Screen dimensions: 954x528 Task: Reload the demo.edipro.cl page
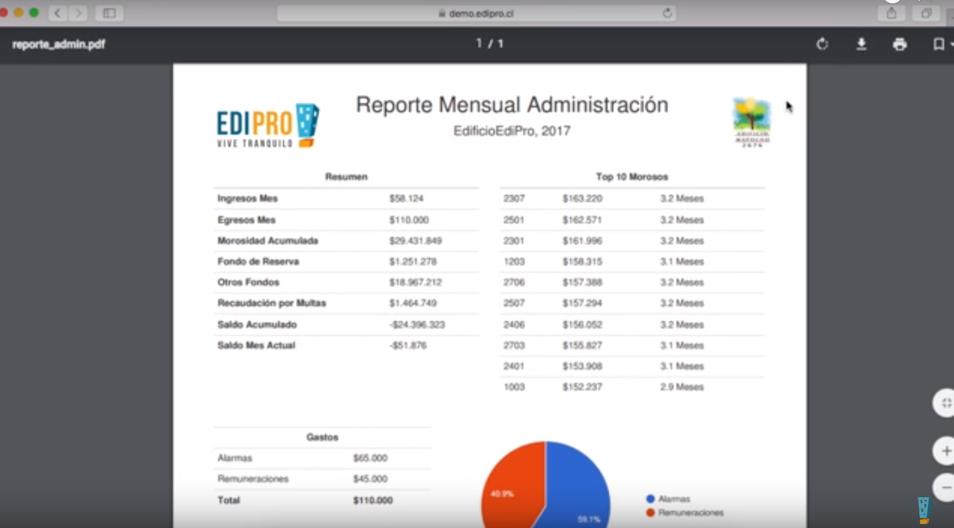(x=667, y=13)
